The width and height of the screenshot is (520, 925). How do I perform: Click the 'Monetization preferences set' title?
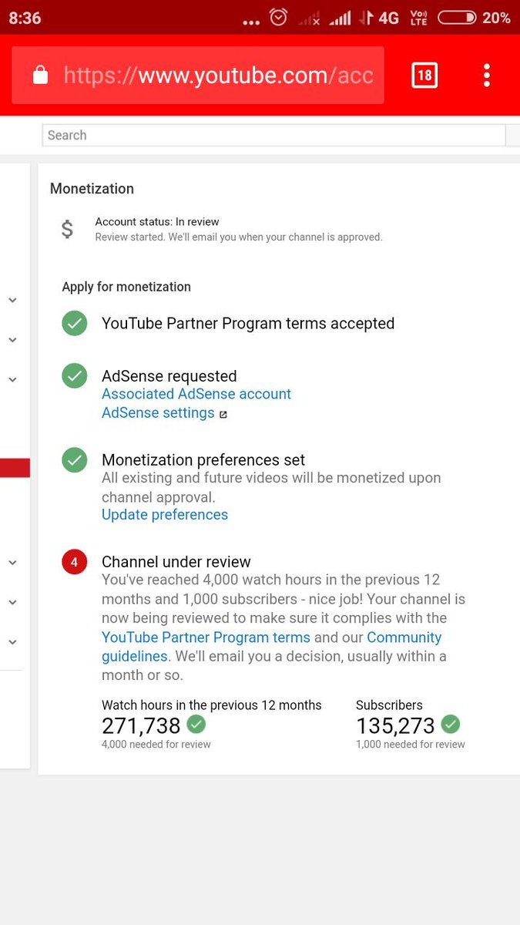tap(203, 460)
